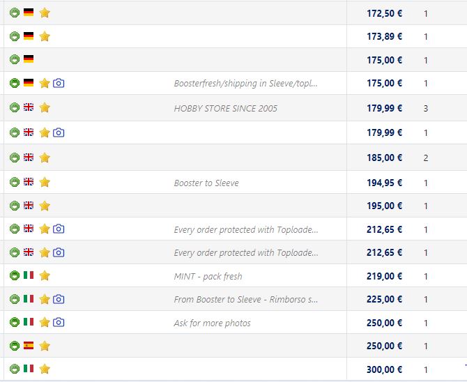
Task: Click the 250,00 € price in the Spanish seller row
Action: pos(384,346)
